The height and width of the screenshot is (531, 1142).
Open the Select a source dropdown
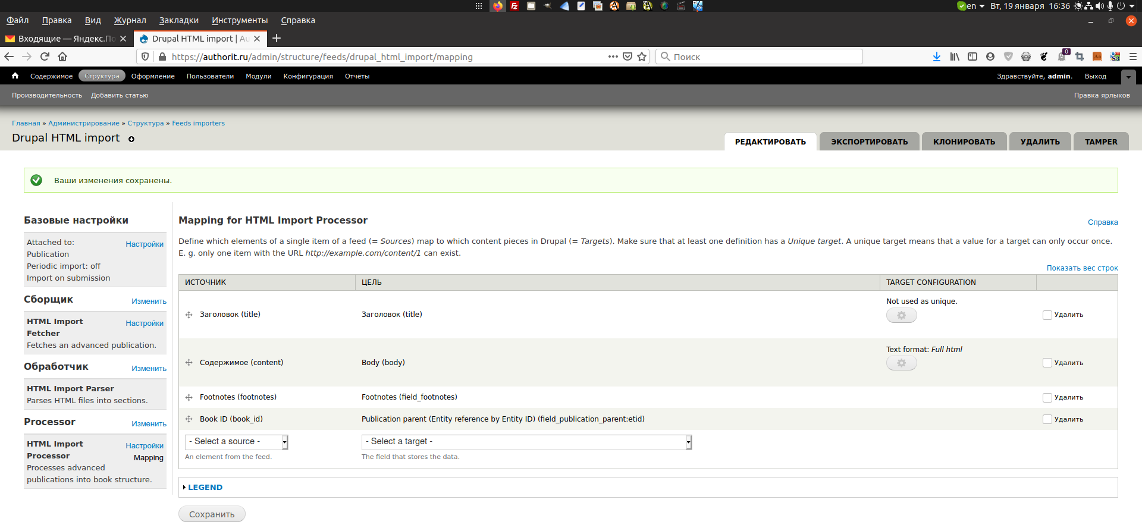[237, 442]
